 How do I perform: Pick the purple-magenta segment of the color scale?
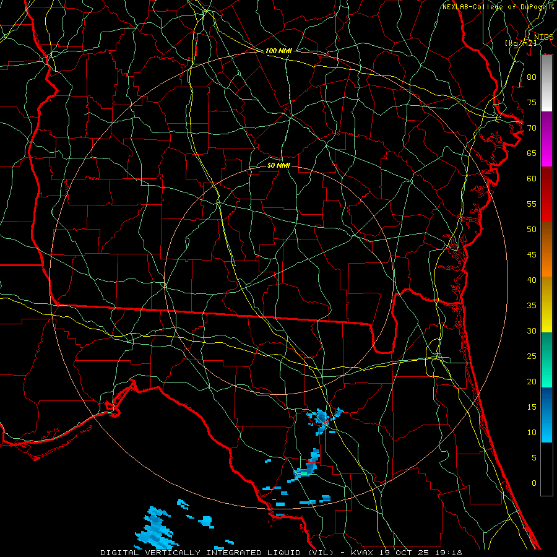[x=546, y=139]
